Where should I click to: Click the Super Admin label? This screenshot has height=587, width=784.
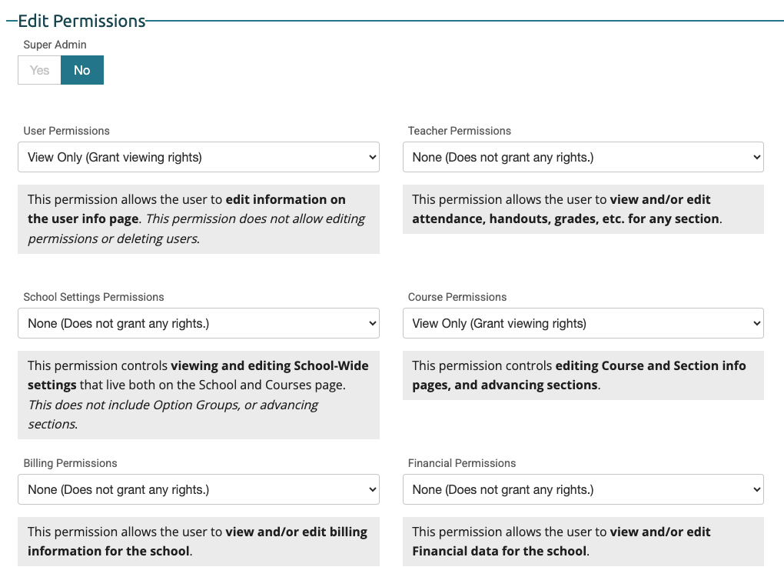[54, 45]
